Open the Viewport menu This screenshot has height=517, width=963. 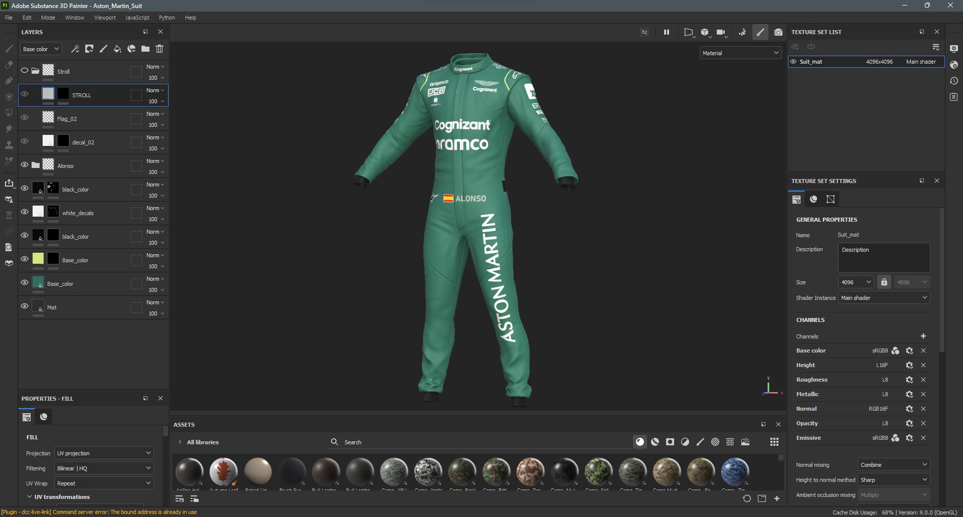click(105, 18)
